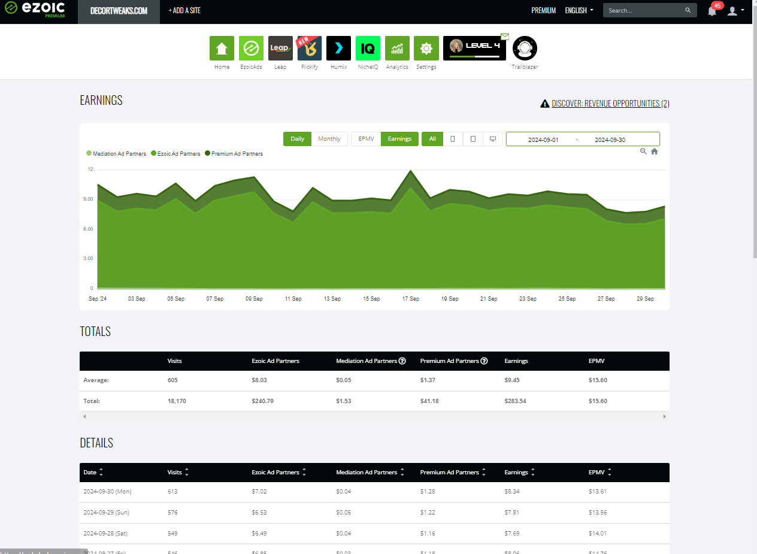Click the chart zoom magnifier icon
757x554 pixels.
coord(643,152)
